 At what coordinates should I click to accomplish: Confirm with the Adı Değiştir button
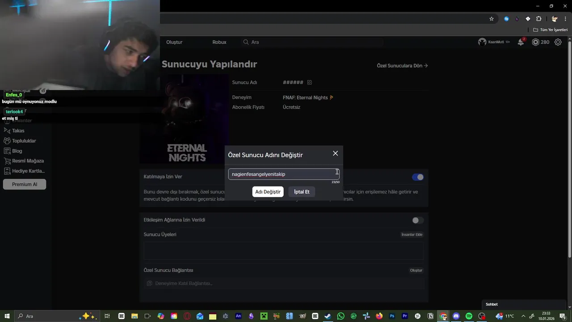[268, 192]
